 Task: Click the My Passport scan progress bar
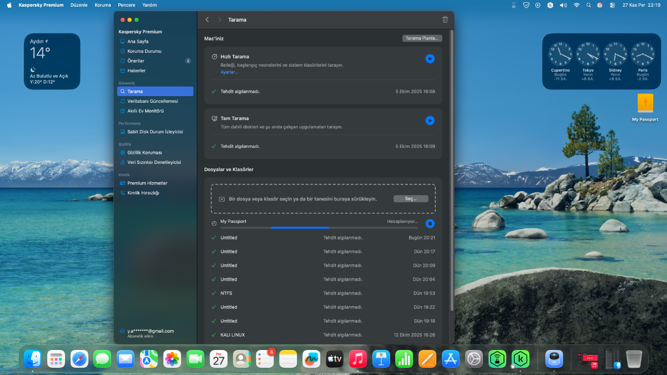click(318, 228)
